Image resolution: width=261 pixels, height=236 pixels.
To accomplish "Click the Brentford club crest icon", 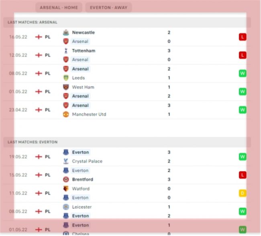I will pos(66,179).
